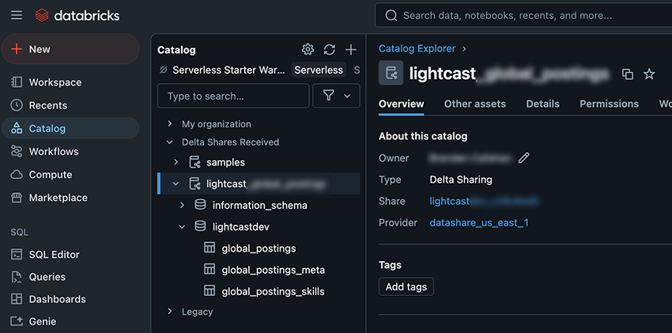The width and height of the screenshot is (672, 333).
Task: Select Catalog in the sidebar
Action: pos(70,129)
